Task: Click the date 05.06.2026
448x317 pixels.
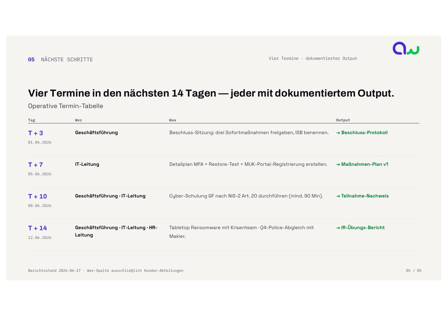Action: 40,174
